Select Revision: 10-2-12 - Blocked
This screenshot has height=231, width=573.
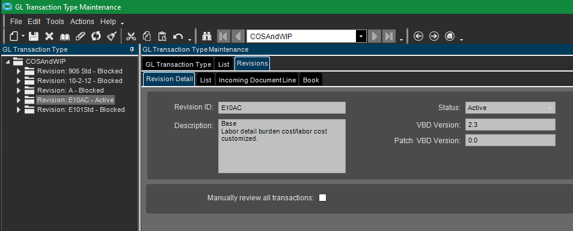pyautogui.click(x=79, y=81)
